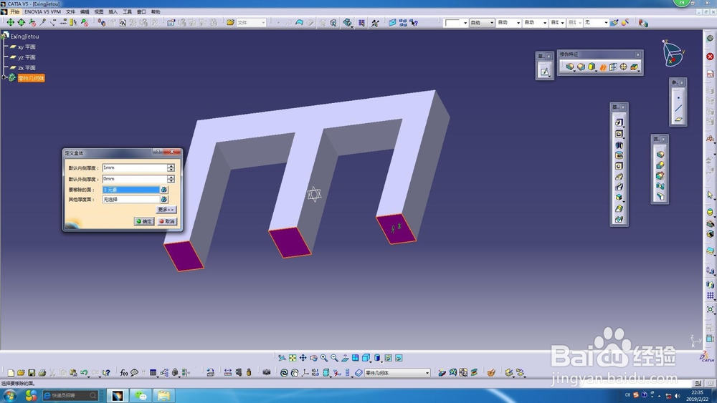Image resolution: width=717 pixels, height=403 pixels.
Task: Click the Save icon in bottom toolbar
Action: pyautogui.click(x=32, y=373)
